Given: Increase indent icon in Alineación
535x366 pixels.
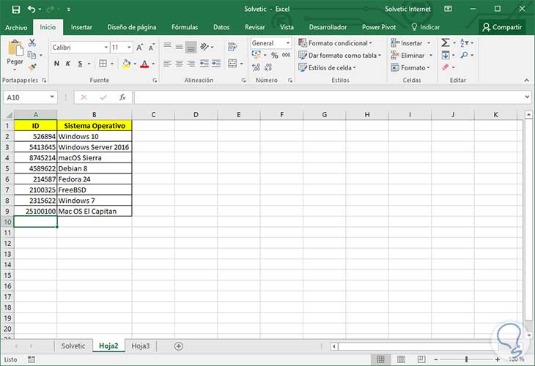Looking at the screenshot, I should click(216, 64).
